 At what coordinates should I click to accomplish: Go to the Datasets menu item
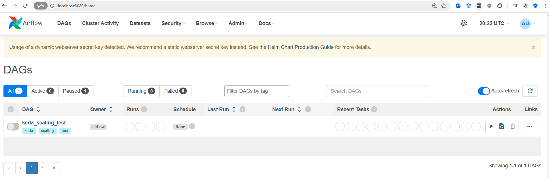pos(140,23)
